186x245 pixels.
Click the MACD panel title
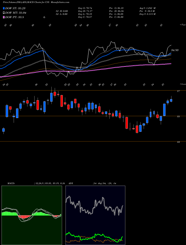coord(11,183)
